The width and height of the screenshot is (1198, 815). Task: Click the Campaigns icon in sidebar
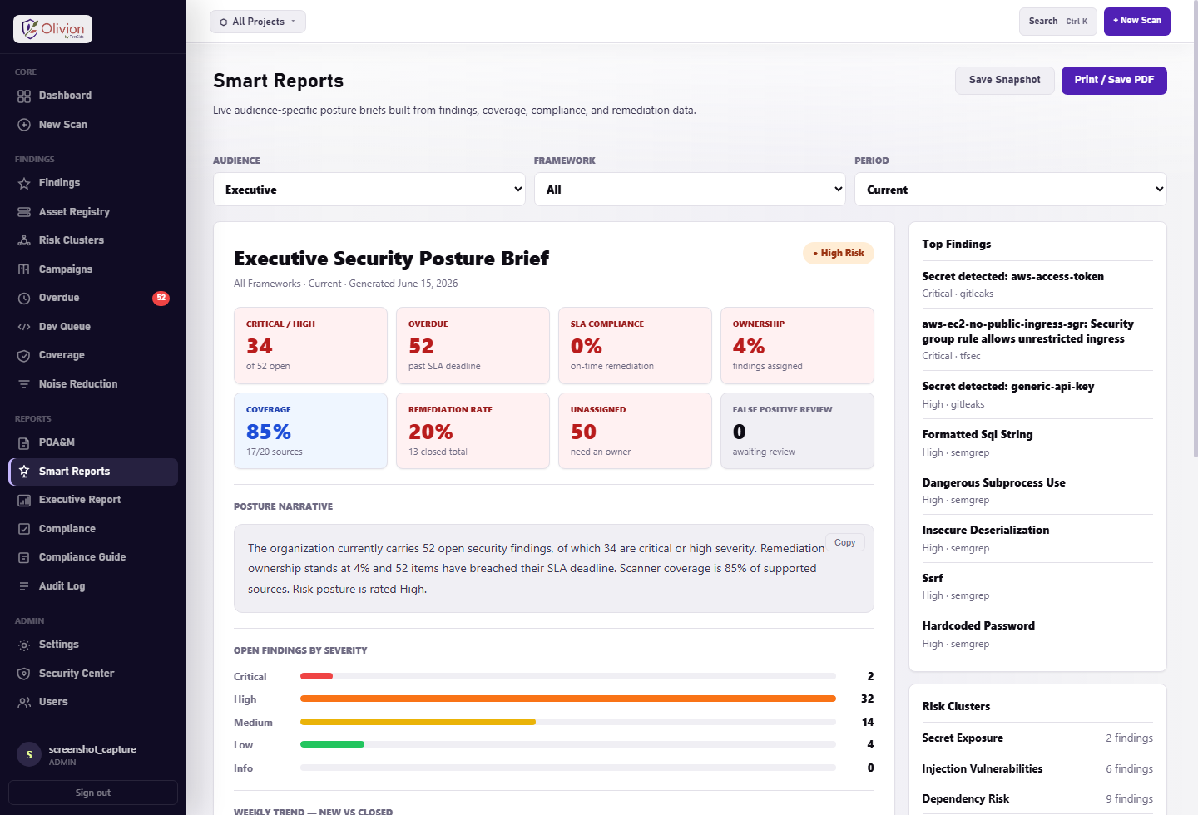(24, 269)
